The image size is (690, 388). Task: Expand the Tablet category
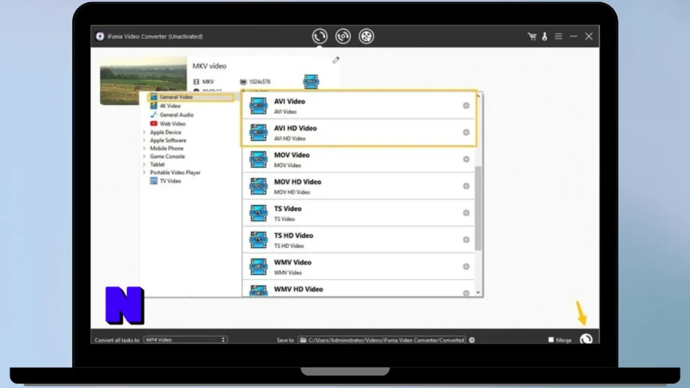[x=144, y=164]
